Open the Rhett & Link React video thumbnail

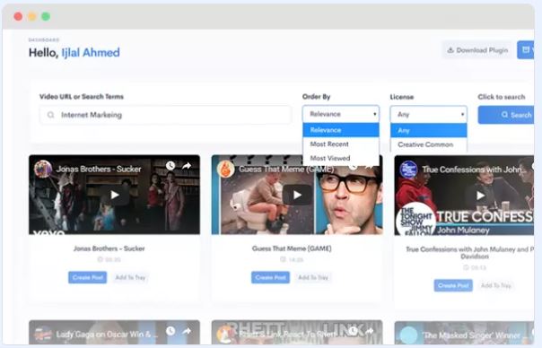297,332
